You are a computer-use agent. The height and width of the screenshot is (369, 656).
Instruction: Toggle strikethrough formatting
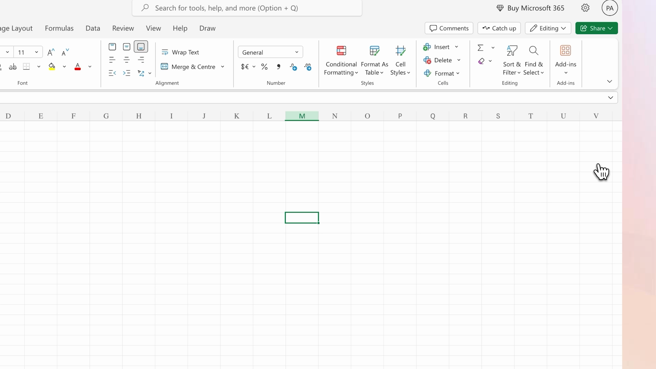13,67
